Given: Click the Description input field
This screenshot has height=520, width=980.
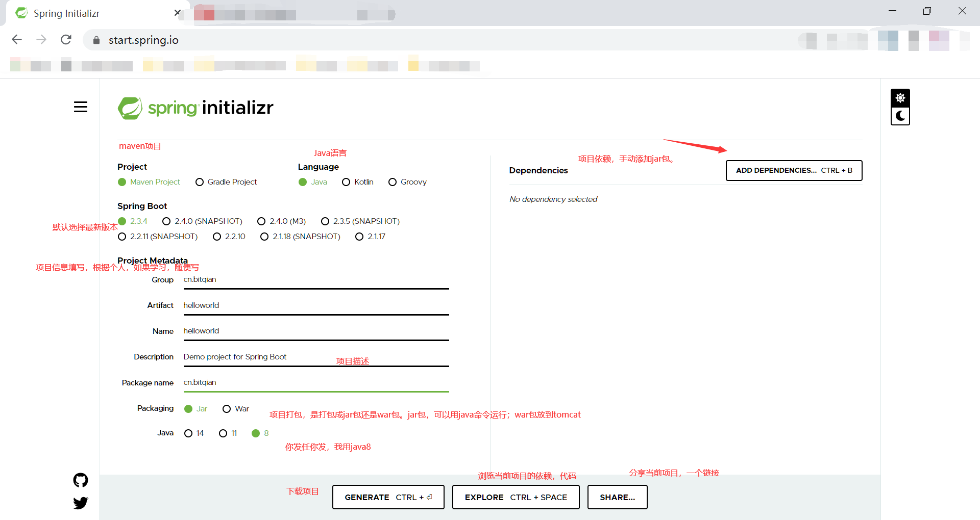Looking at the screenshot, I should pyautogui.click(x=316, y=357).
